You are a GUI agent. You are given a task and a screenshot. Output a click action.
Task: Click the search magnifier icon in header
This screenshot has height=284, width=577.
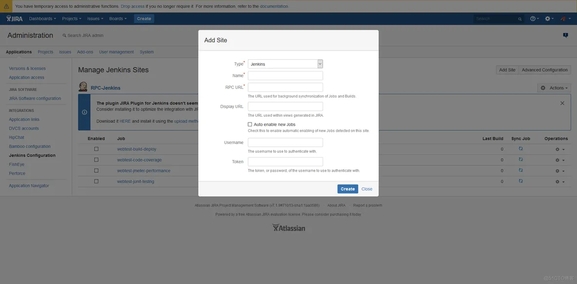coord(519,19)
